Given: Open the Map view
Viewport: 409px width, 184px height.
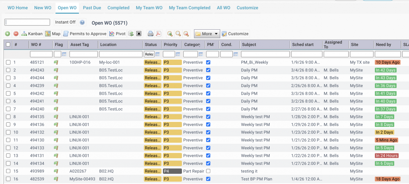Looking at the screenshot, I should (x=53, y=34).
